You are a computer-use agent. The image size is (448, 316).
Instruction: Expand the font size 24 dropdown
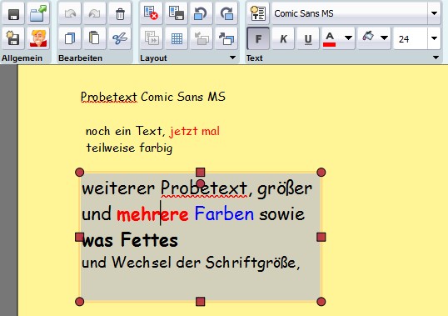click(434, 38)
